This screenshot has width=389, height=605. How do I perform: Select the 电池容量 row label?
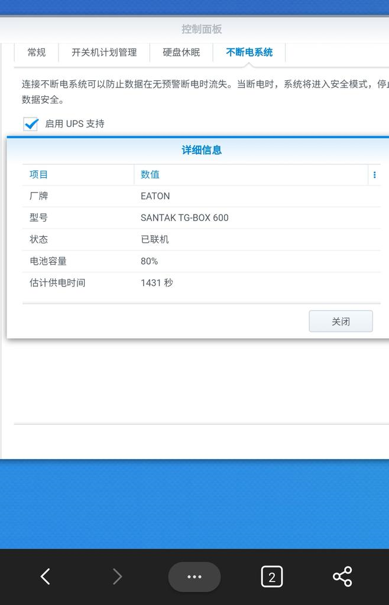click(x=48, y=261)
